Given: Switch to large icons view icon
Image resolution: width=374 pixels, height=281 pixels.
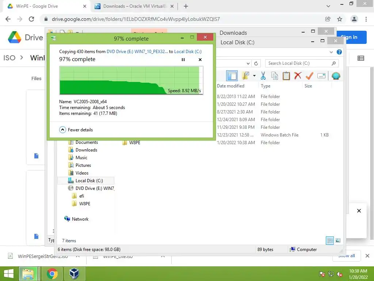Looking at the screenshot, I should [338, 240].
